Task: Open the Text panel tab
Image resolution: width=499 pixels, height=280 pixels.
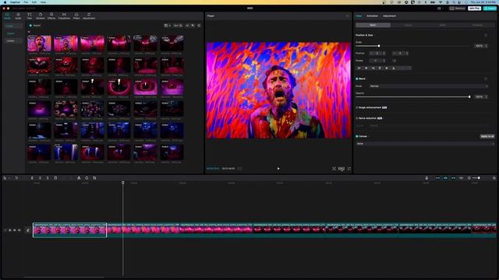Action: [30, 16]
